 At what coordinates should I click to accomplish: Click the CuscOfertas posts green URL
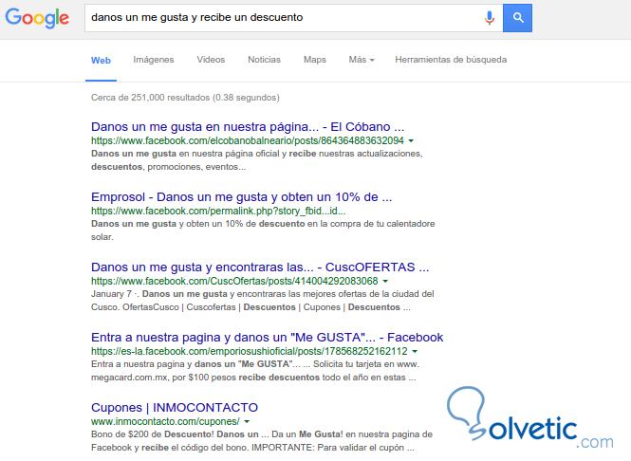[x=234, y=281]
